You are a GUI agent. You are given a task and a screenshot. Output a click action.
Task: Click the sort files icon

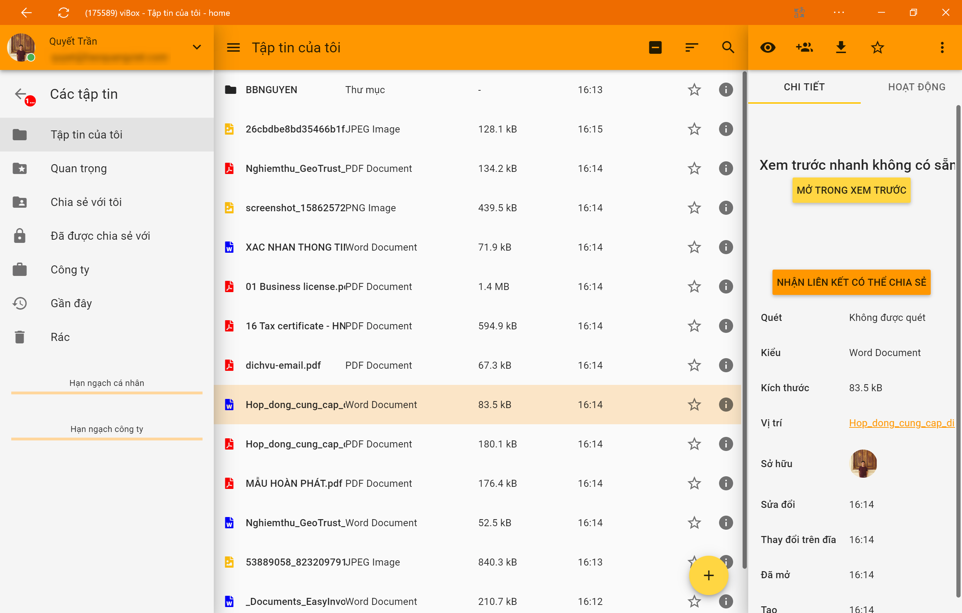click(x=691, y=47)
